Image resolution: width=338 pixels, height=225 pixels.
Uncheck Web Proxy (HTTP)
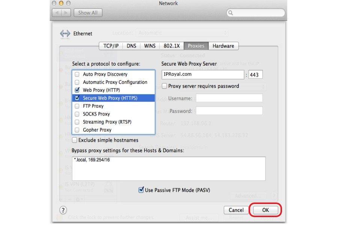click(x=77, y=90)
